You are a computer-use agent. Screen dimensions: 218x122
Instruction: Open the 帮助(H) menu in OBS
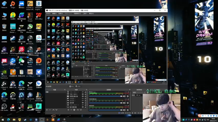[91, 14]
